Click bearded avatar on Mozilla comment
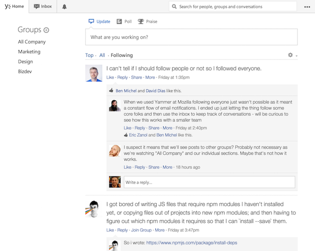This screenshot has height=251, width=315. point(115,106)
